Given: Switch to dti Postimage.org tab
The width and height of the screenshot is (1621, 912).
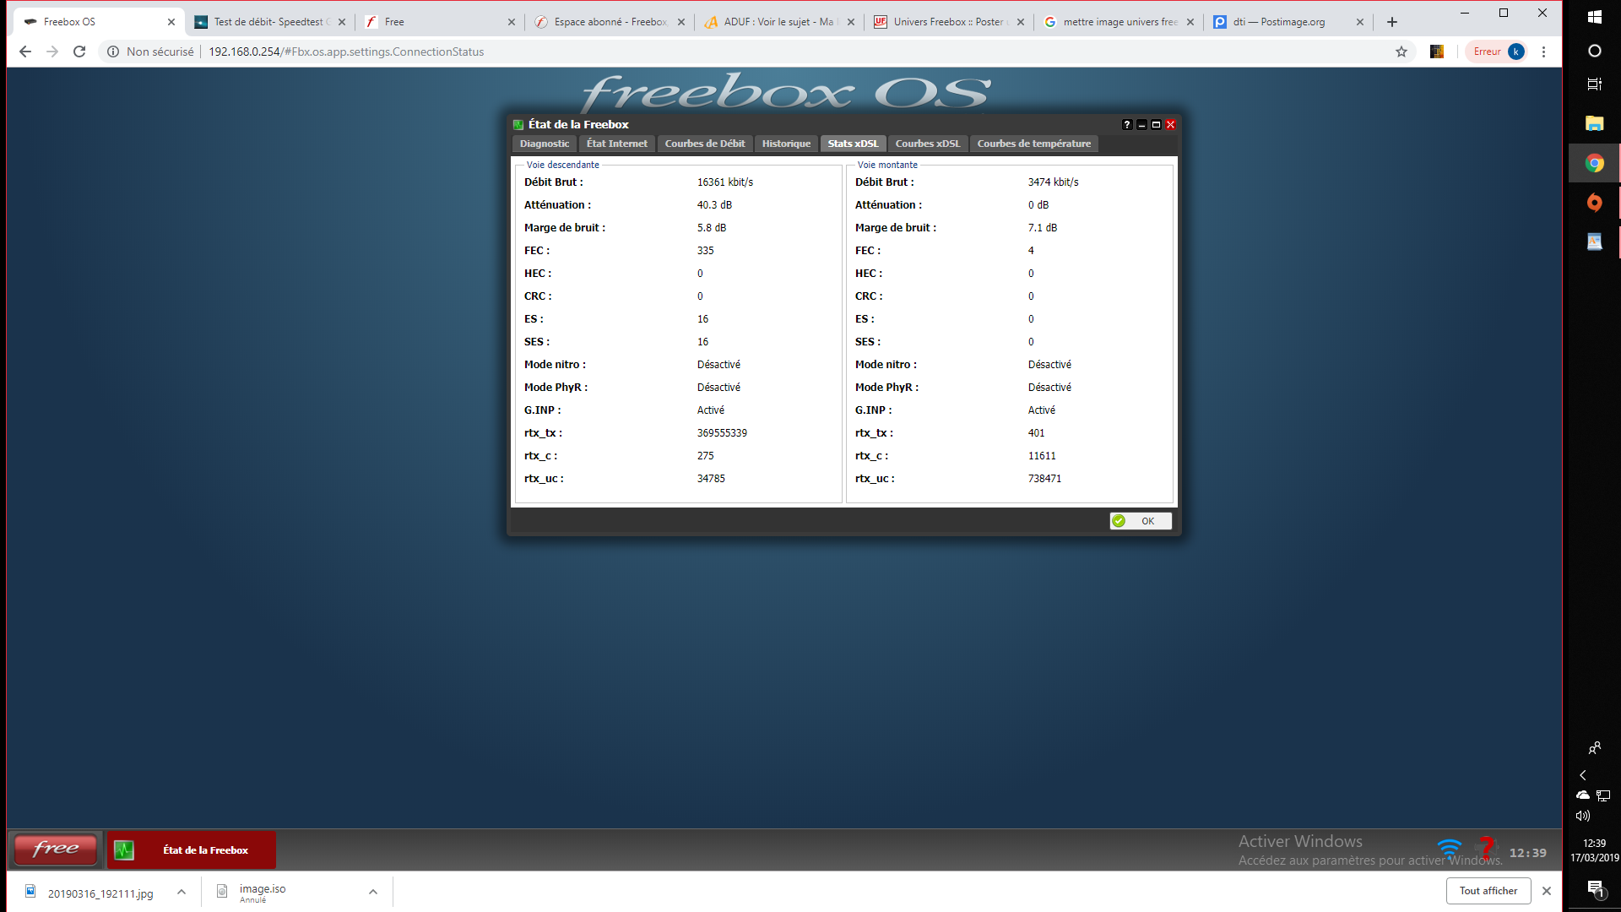Looking at the screenshot, I should (1288, 22).
